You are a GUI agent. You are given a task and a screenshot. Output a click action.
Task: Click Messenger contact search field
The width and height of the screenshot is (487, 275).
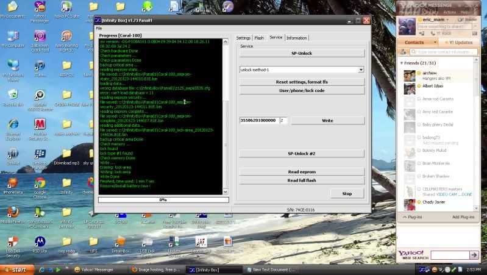coord(444,52)
